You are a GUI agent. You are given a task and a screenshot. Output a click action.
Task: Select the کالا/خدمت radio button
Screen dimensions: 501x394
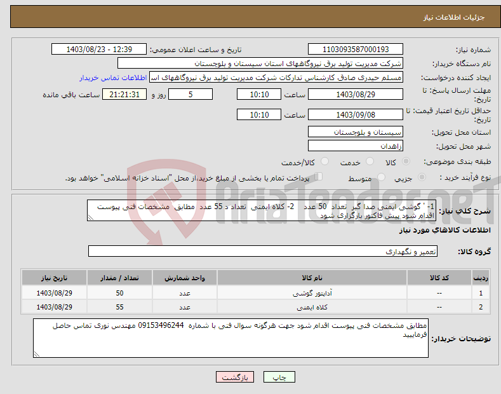[x=324, y=161]
